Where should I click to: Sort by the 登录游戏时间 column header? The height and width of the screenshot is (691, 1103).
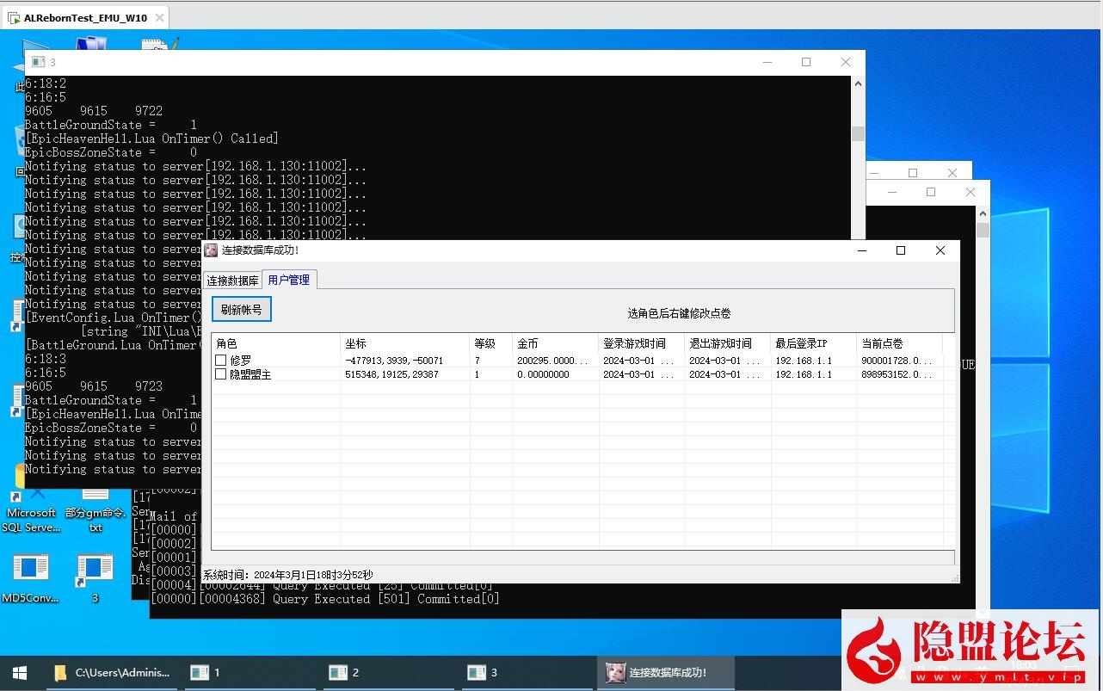[x=642, y=343]
